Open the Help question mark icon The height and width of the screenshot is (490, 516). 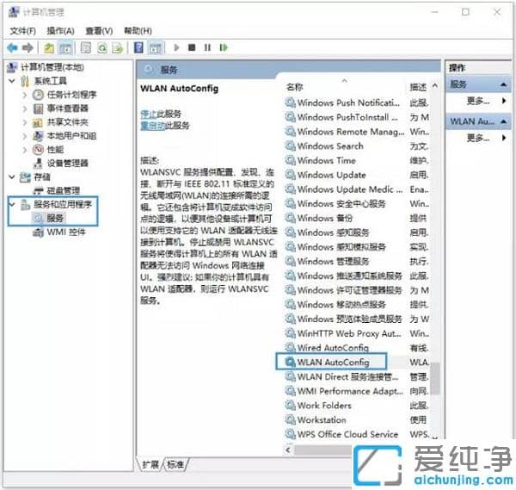coord(138,48)
